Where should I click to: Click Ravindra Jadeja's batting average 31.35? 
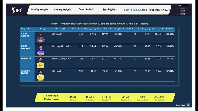coord(93,71)
